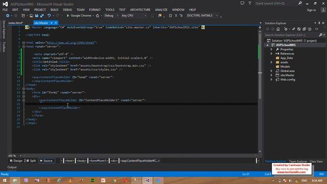Click the Quick Launch magnifier icon

(300, 3)
